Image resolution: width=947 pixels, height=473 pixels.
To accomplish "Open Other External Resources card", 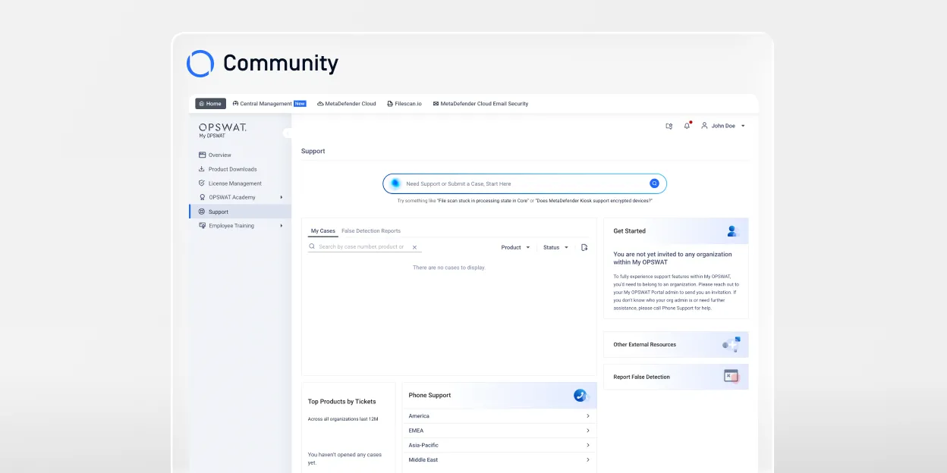I will tap(675, 344).
